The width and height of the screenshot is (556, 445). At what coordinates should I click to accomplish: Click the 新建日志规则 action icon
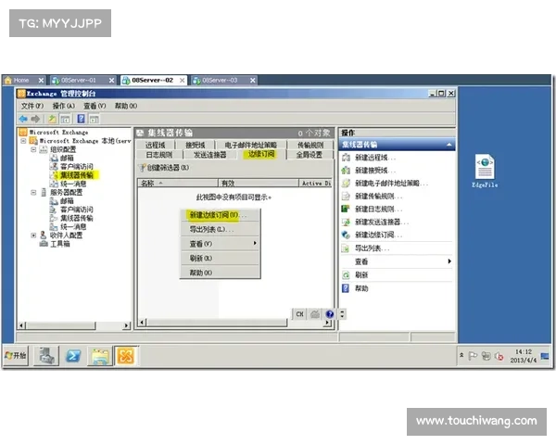tap(346, 209)
